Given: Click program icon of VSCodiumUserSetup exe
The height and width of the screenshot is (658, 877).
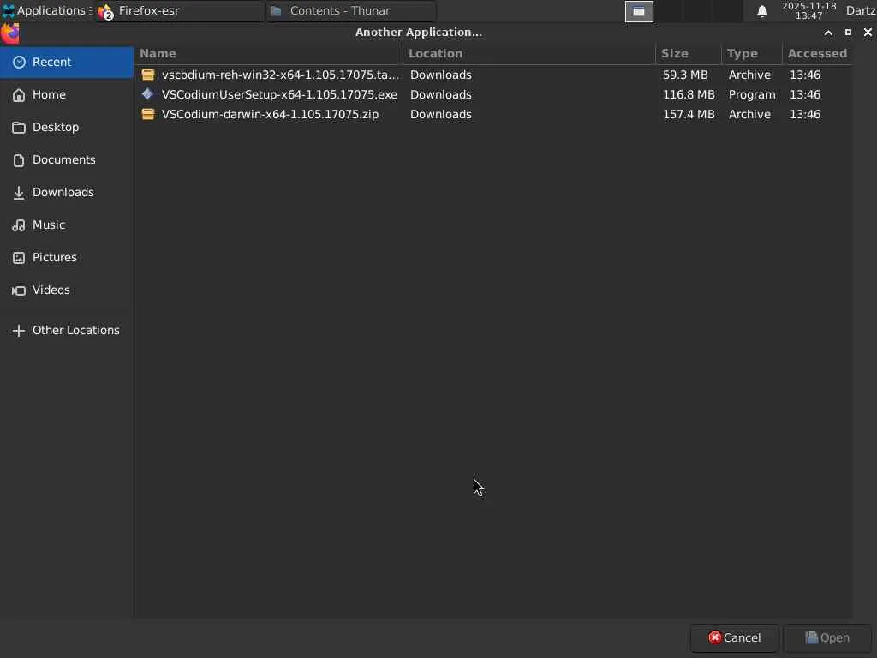Looking at the screenshot, I should click(x=147, y=94).
